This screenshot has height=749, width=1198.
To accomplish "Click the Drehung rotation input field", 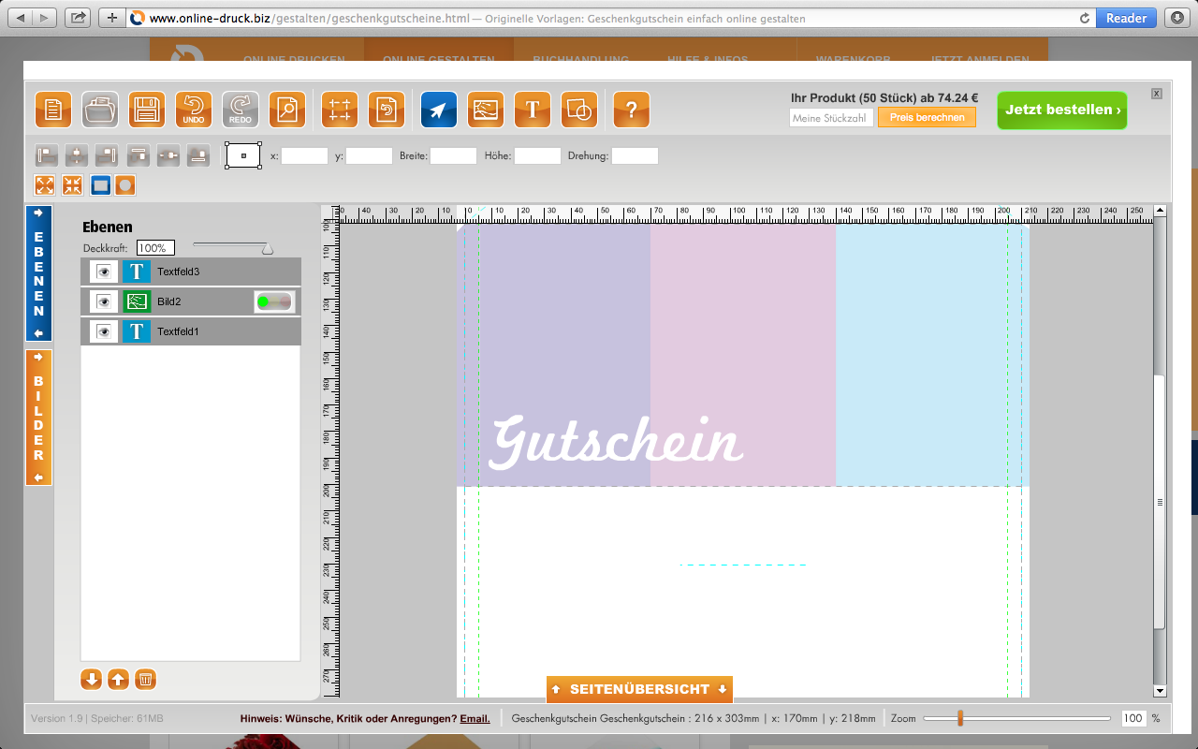I will pyautogui.click(x=635, y=155).
